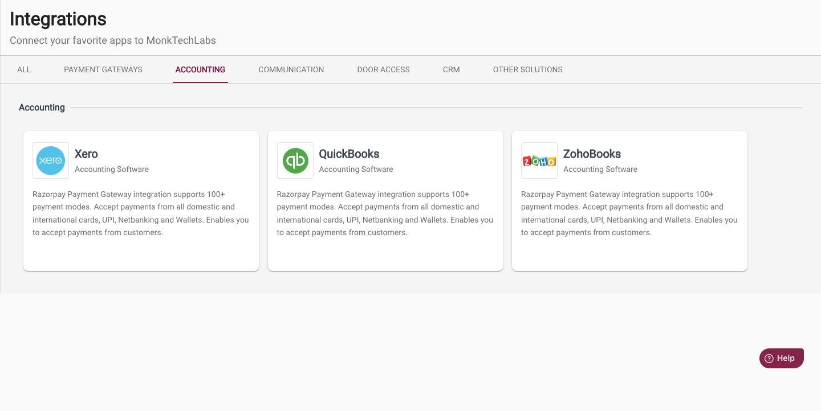
Task: Click the Integrations page heading
Action: pyautogui.click(x=58, y=19)
